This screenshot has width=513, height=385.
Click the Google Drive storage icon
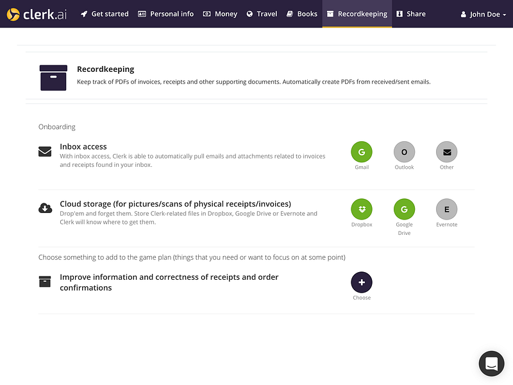coord(404,209)
